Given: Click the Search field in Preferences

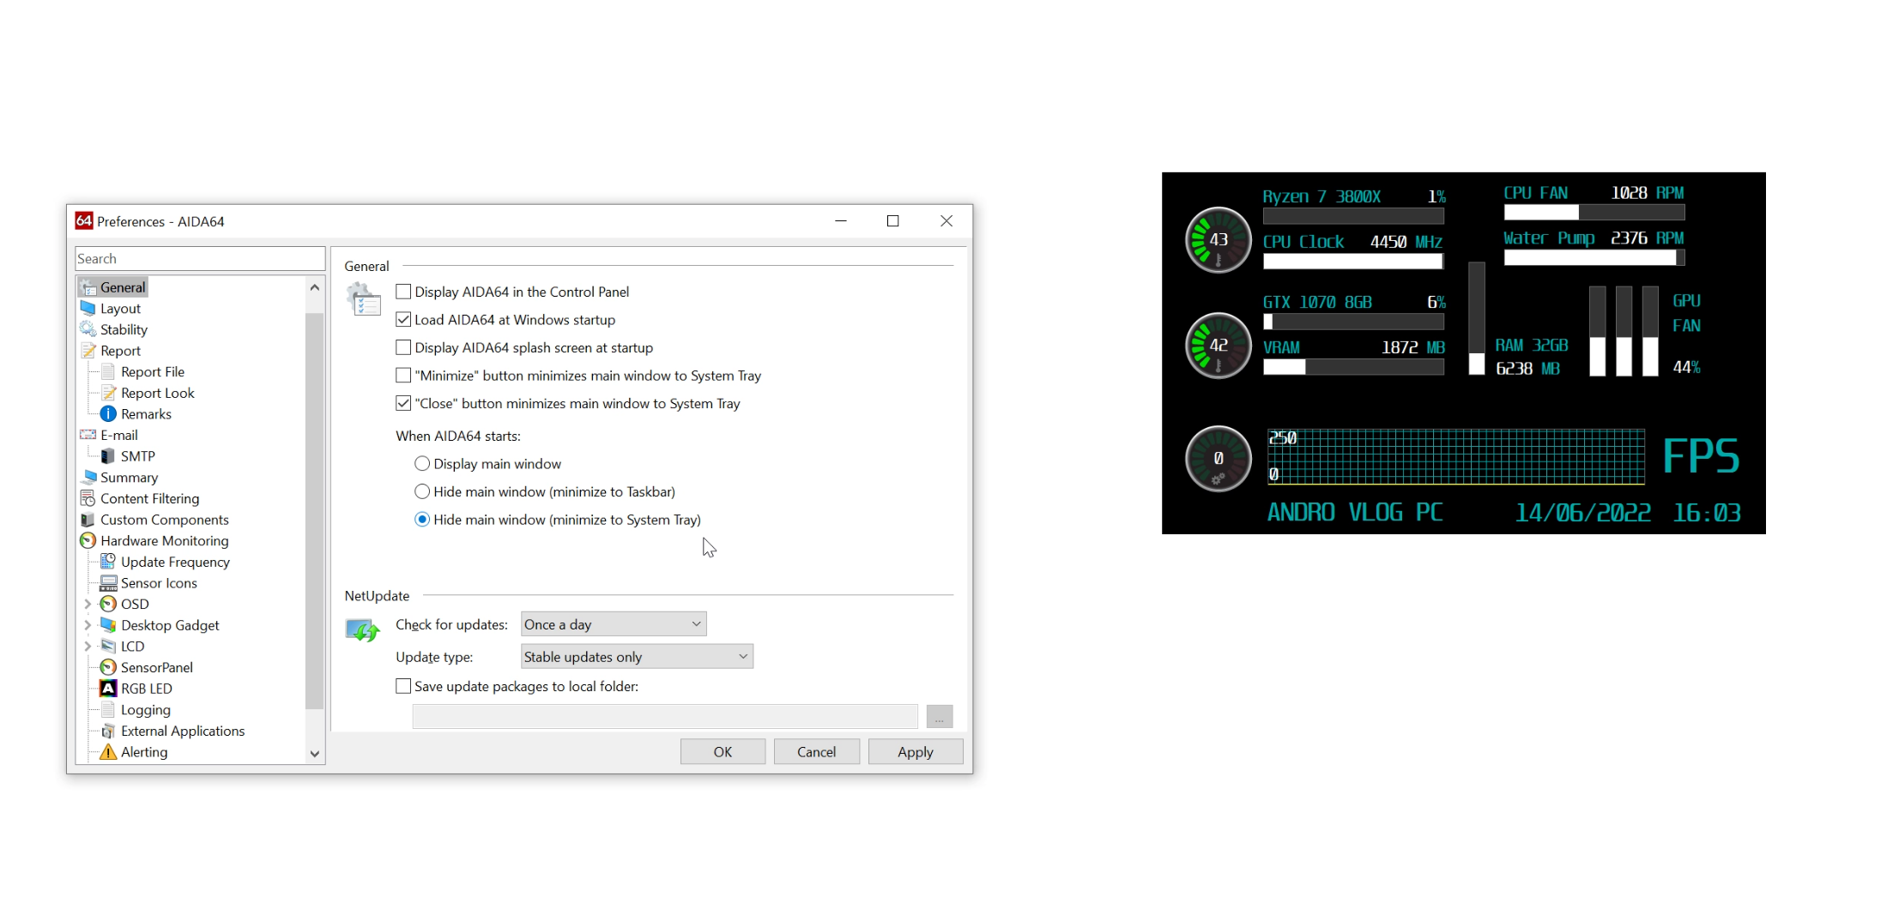Looking at the screenshot, I should pyautogui.click(x=200, y=259).
